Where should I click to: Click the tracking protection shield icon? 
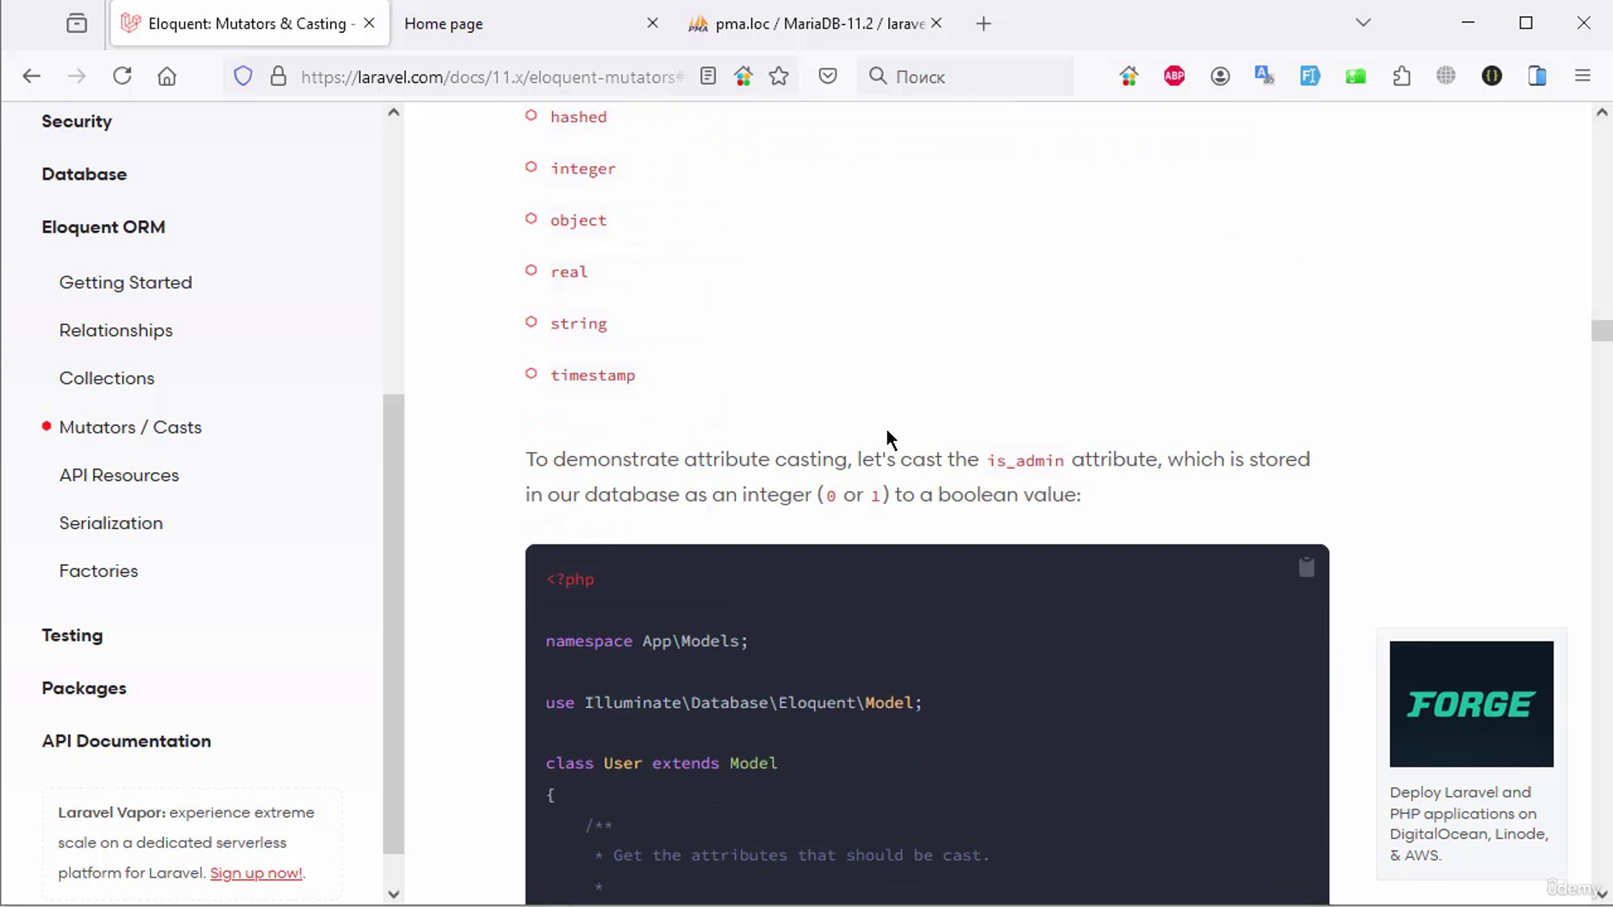tap(243, 76)
